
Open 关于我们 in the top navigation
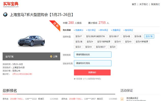coord(144,4)
